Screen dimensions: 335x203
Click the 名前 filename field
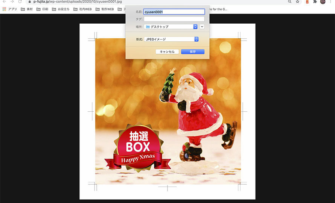(174, 12)
